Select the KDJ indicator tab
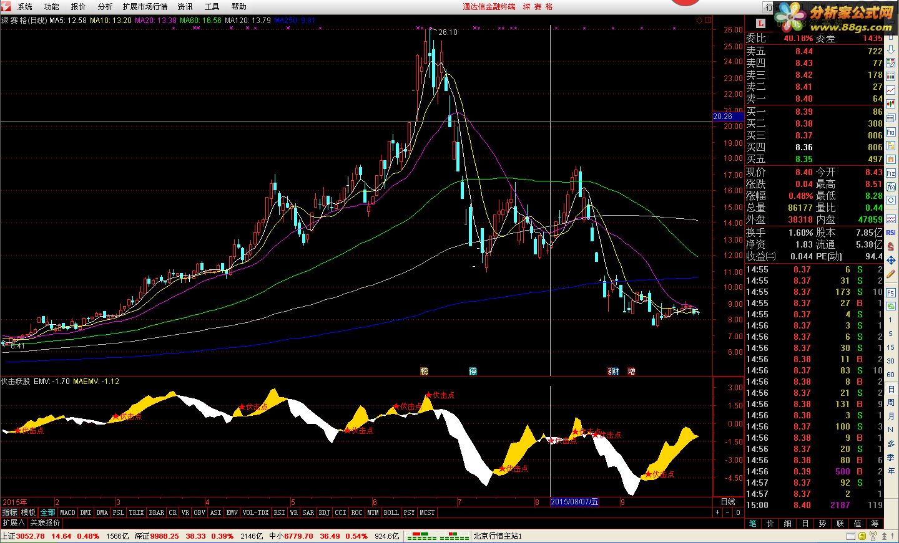The image size is (899, 543). [324, 512]
